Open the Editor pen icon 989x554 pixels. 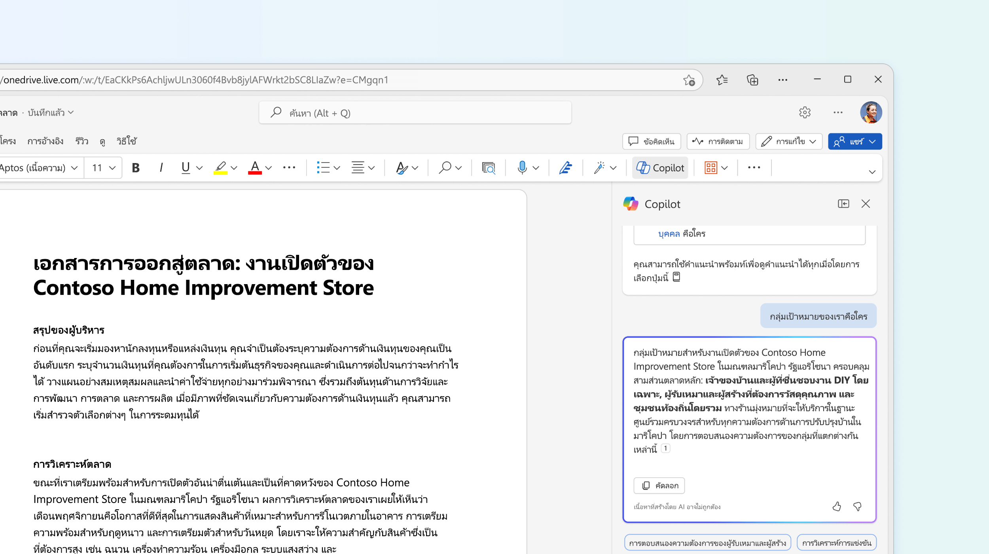(565, 168)
